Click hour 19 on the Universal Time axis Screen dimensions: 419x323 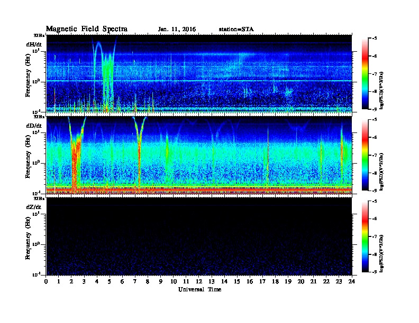[288, 281]
